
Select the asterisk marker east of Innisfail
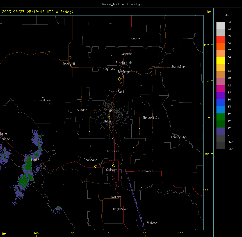point(141,85)
